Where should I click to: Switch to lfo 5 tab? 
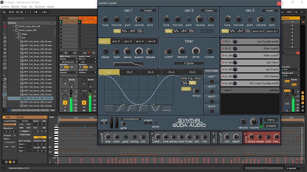(x=192, y=72)
